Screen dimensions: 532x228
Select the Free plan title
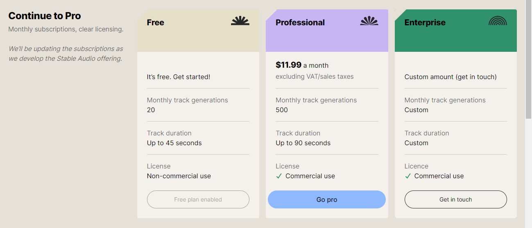pos(156,22)
